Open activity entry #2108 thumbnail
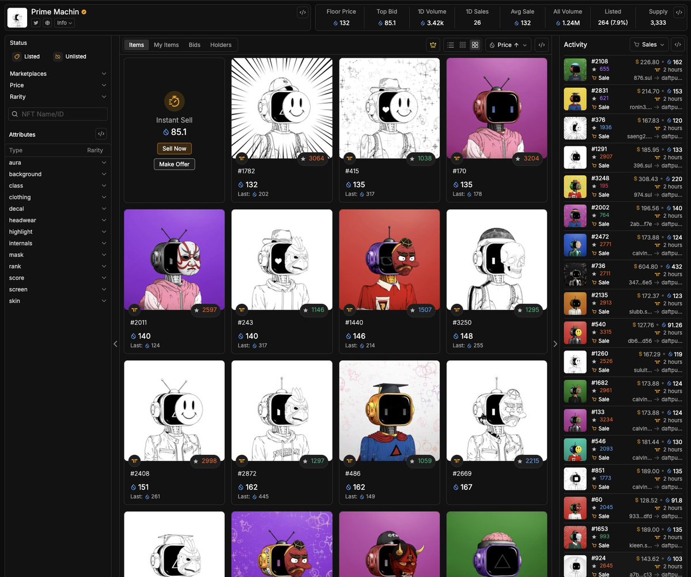The height and width of the screenshot is (577, 691). point(575,70)
